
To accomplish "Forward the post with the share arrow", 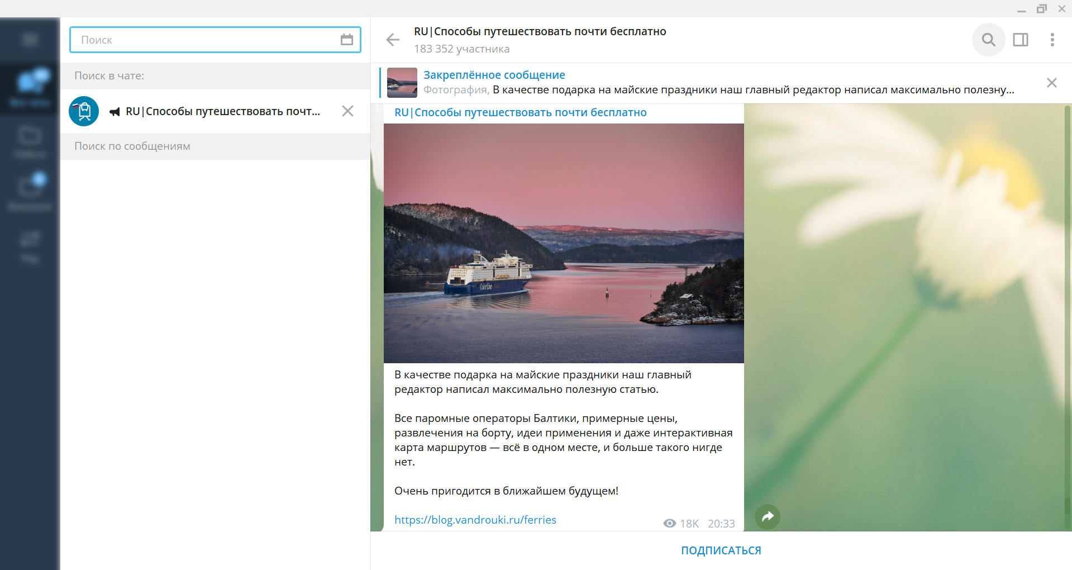I will [x=768, y=517].
